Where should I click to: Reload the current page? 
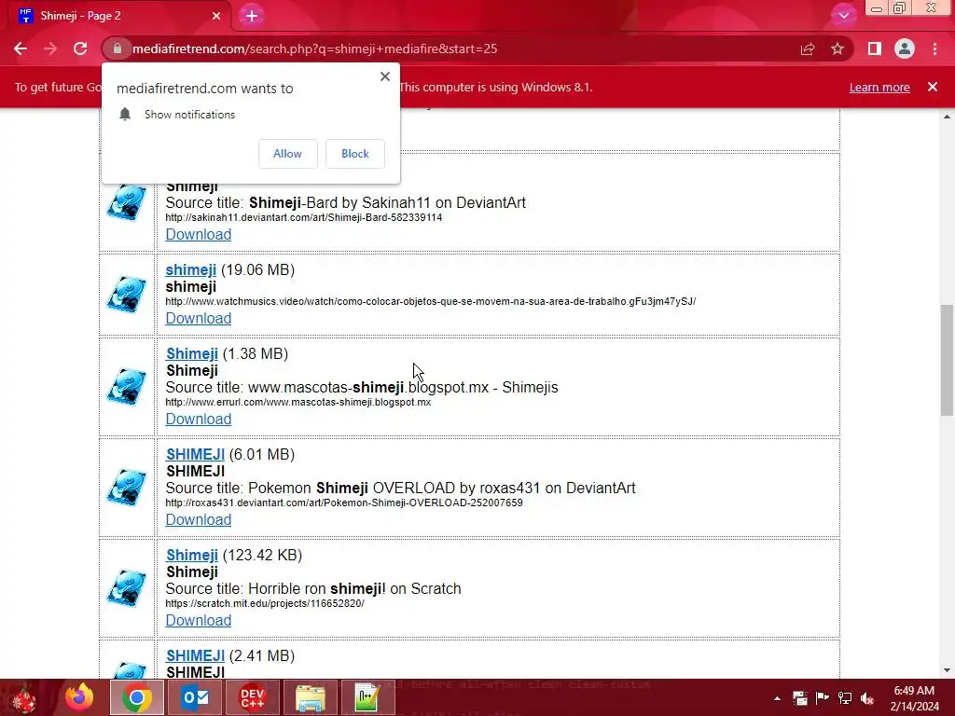point(80,48)
